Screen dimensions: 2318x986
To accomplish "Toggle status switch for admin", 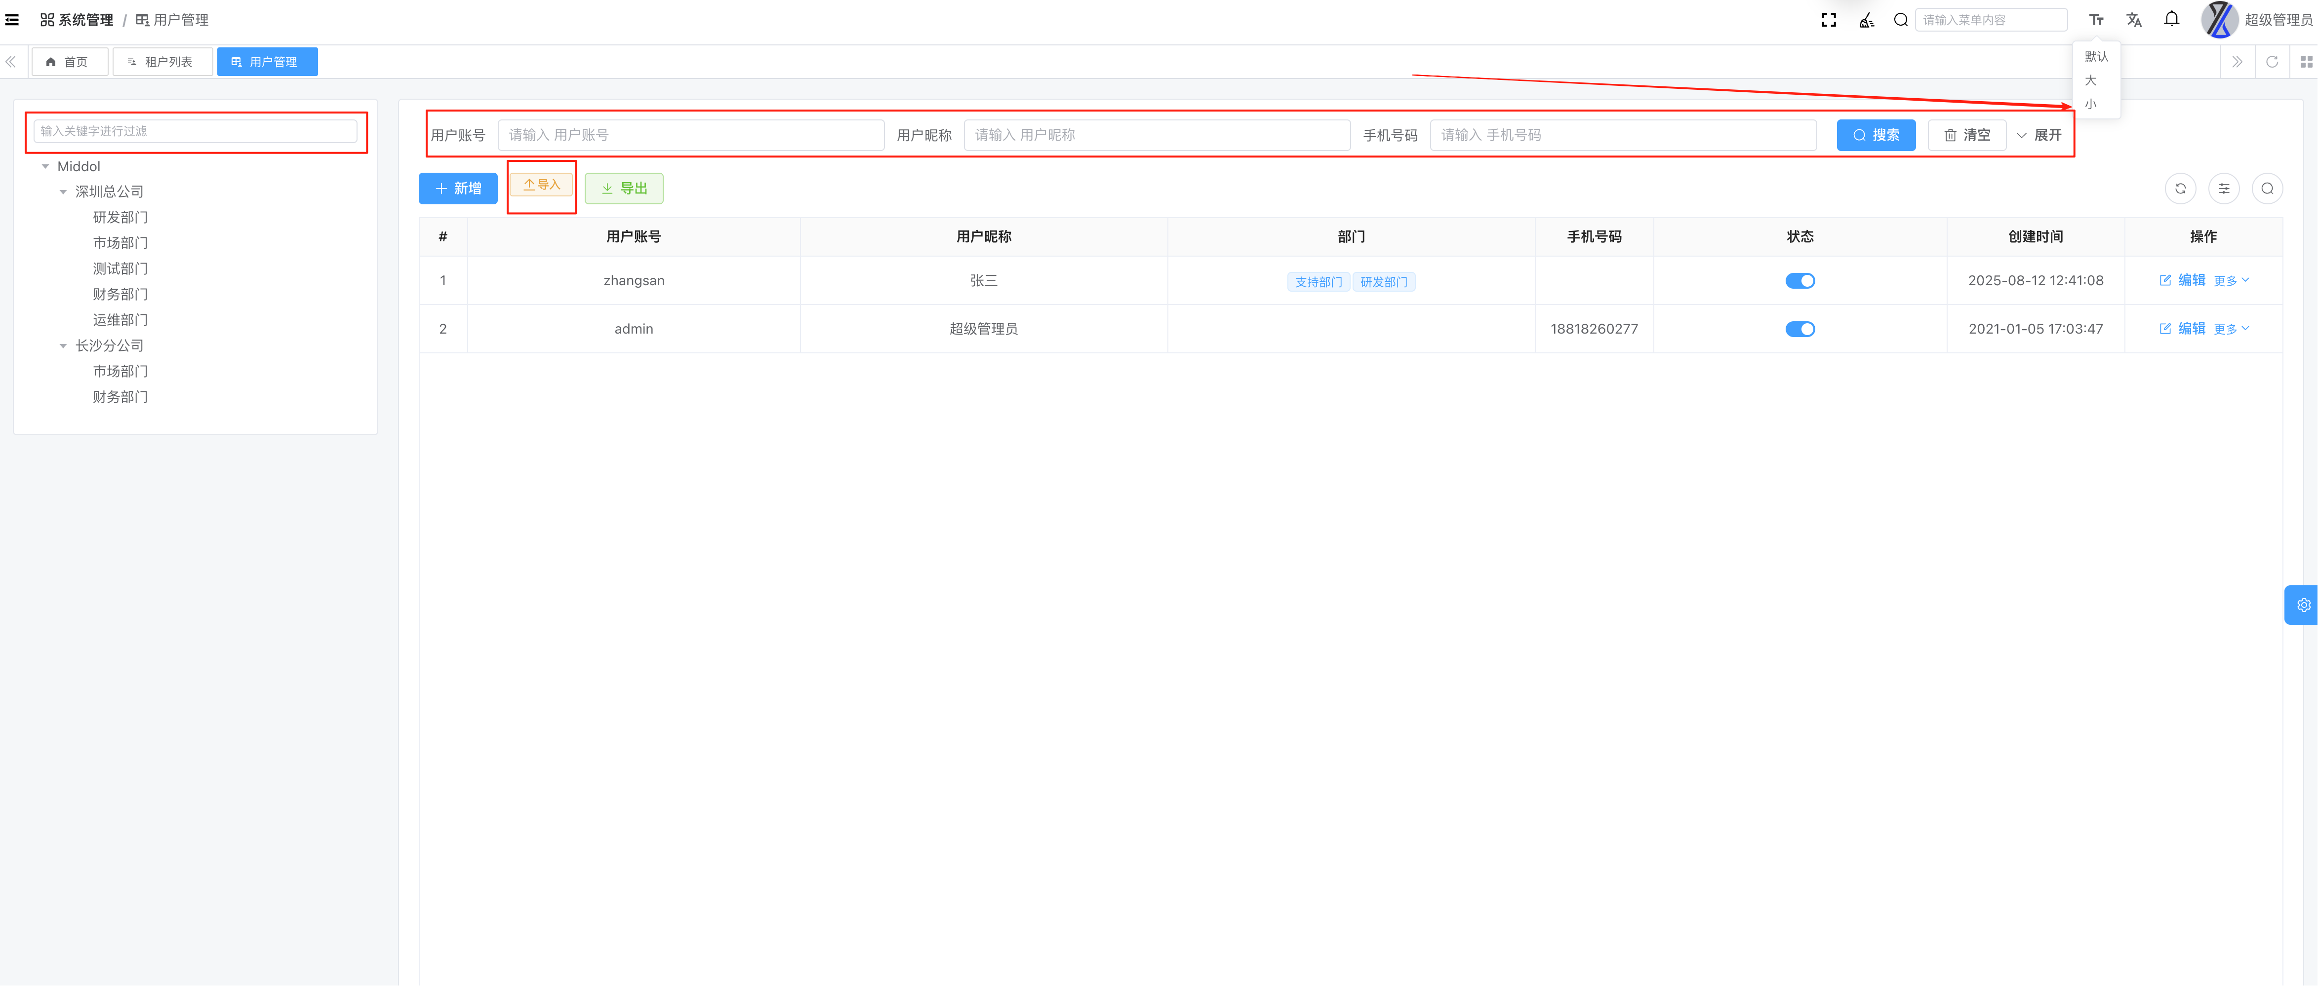I will coord(1799,329).
